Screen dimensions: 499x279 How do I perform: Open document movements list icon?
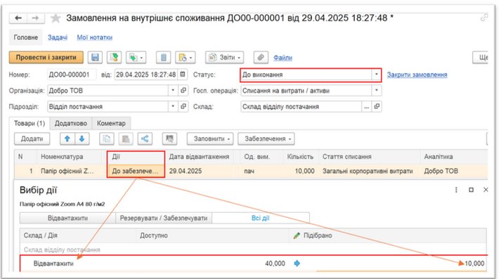(163, 58)
